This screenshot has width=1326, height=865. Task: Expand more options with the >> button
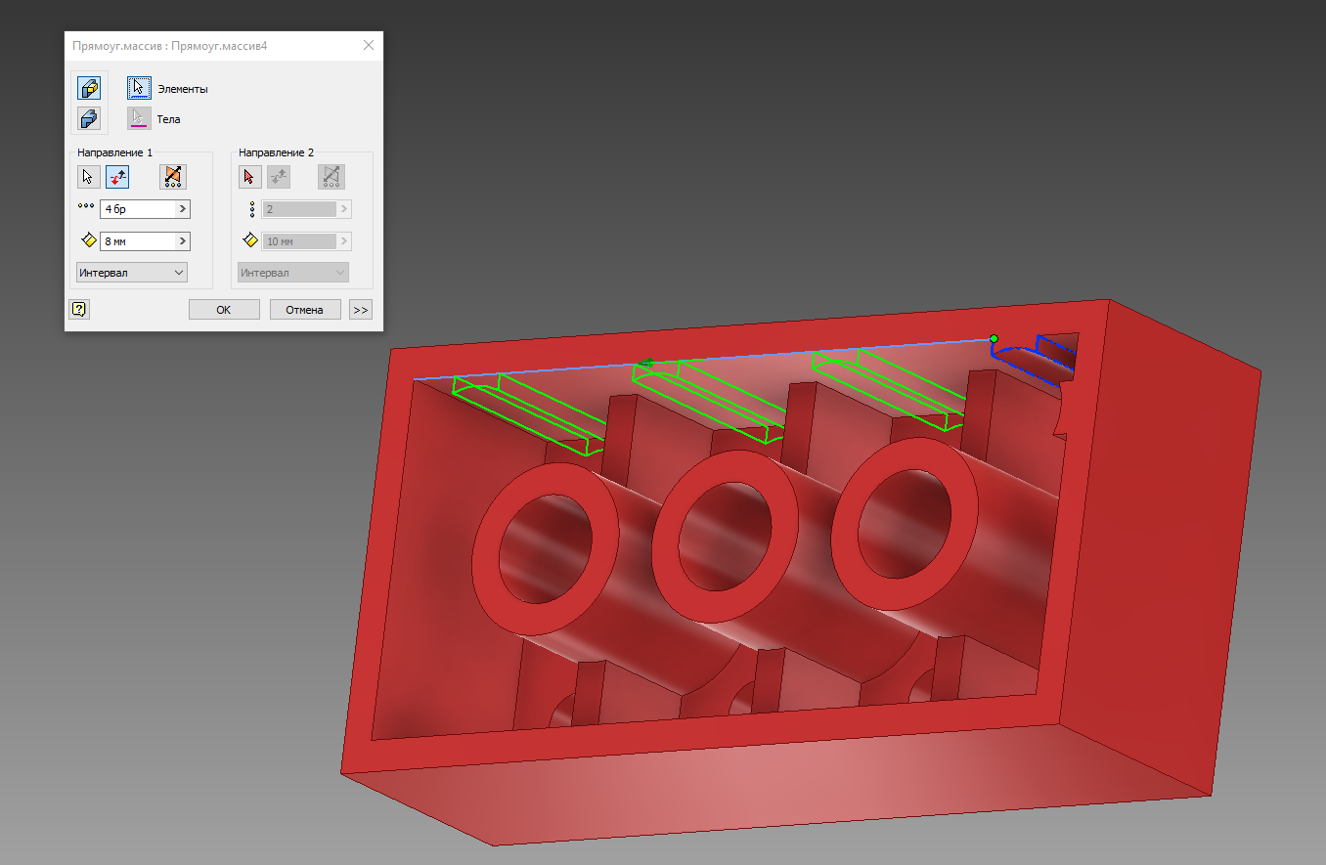(x=361, y=310)
